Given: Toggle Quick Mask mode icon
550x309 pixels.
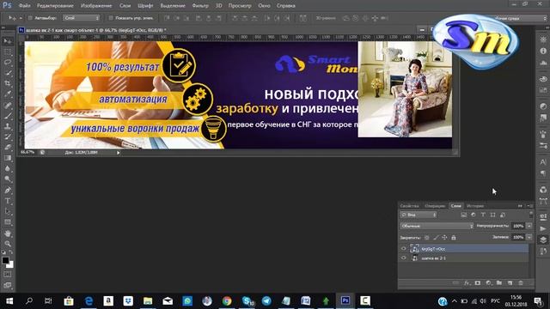Looking at the screenshot, I should point(8,275).
